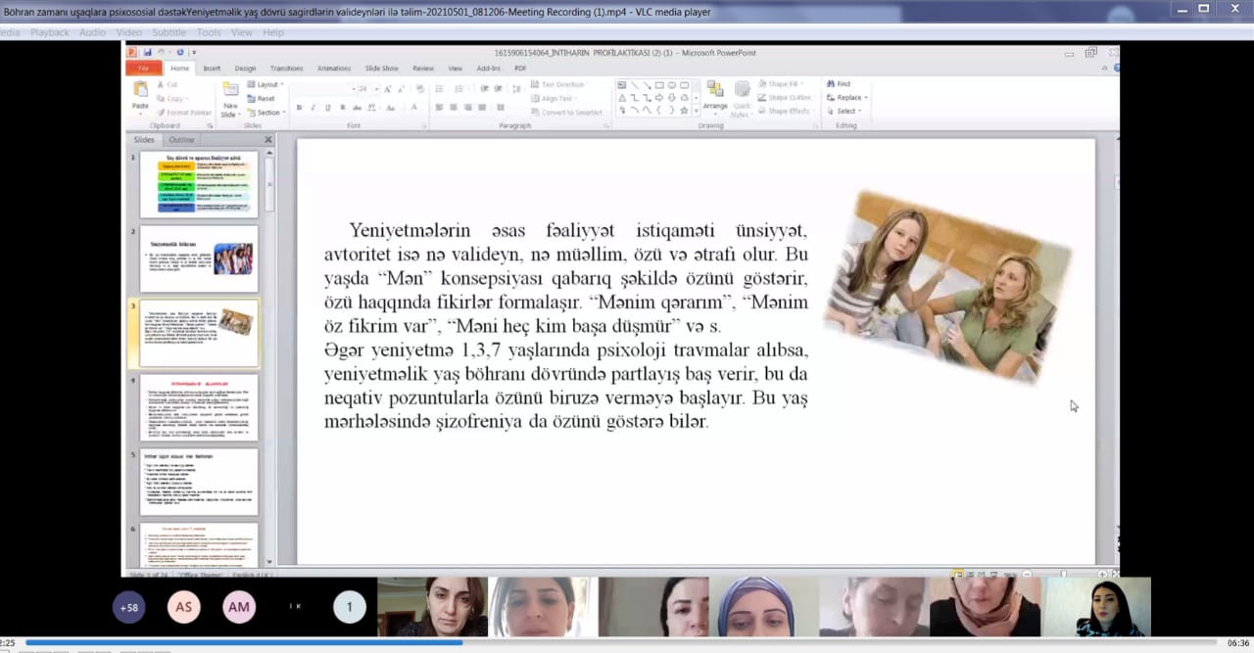Switch to the Transitions ribbon tab
The width and height of the screenshot is (1254, 653).
click(287, 69)
